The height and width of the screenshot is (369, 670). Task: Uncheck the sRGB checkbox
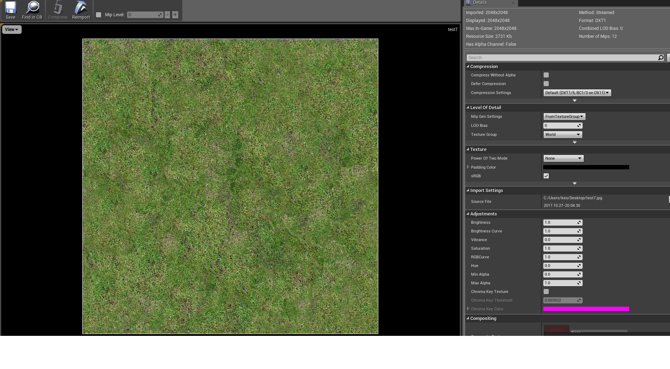click(546, 176)
